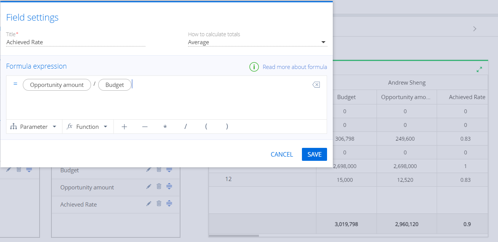Select the Budget chip in the formula
The width and height of the screenshot is (498, 242).
point(115,85)
